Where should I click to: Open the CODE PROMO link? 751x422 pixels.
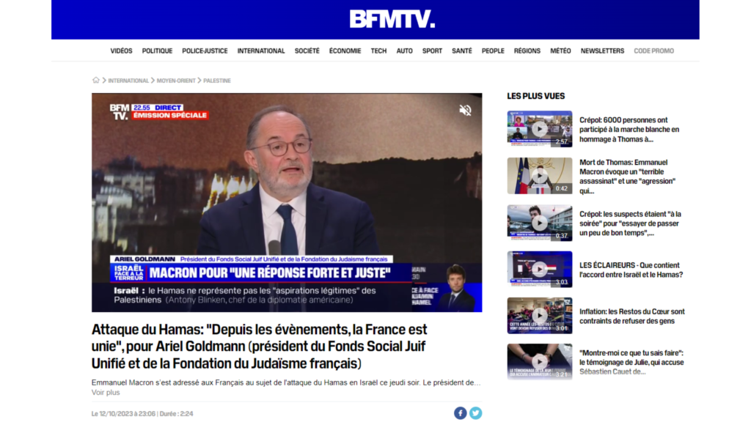653,51
